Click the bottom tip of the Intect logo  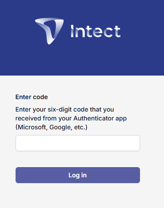click(49, 43)
